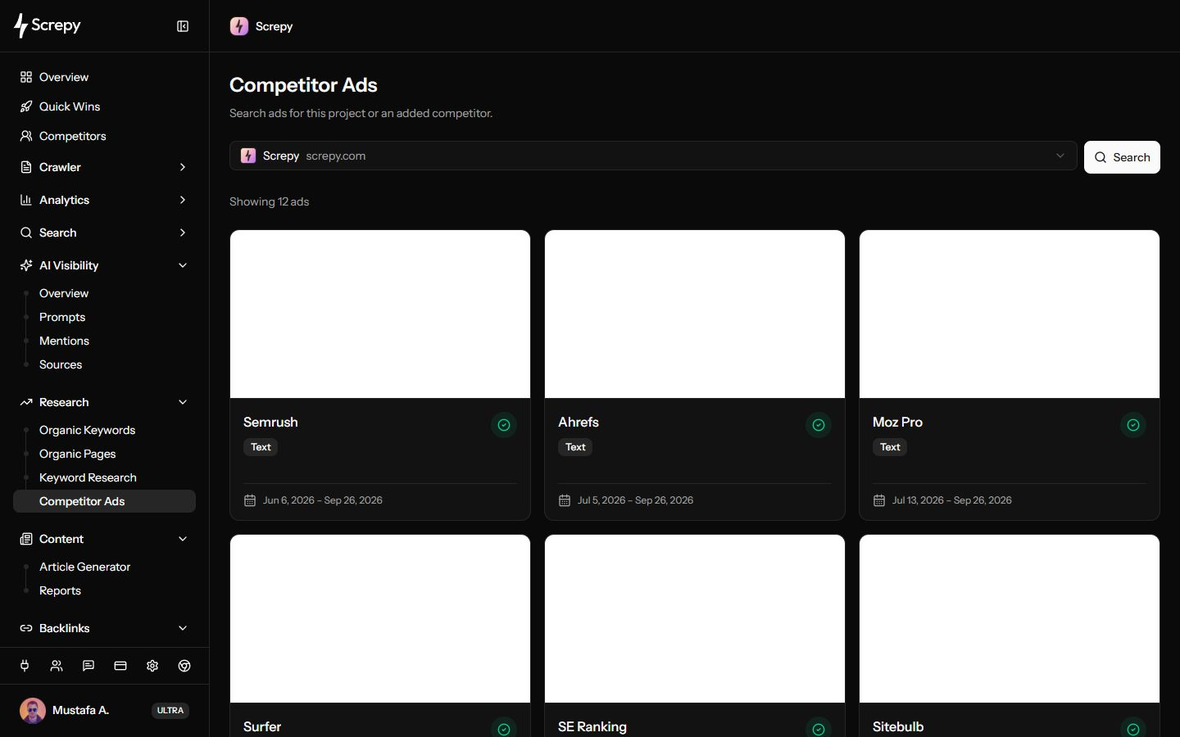Viewport: 1180px width, 737px height.
Task: Click the ULTRA plan badge
Action: [x=170, y=711]
